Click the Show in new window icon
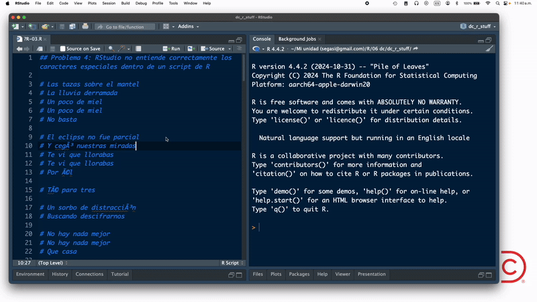This screenshot has width=537, height=302. 40,49
